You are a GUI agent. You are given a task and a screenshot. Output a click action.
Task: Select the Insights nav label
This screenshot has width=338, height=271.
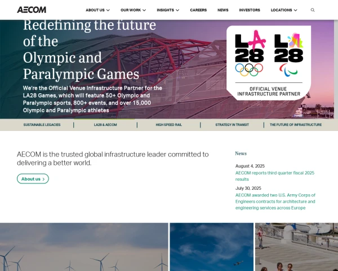pyautogui.click(x=165, y=10)
